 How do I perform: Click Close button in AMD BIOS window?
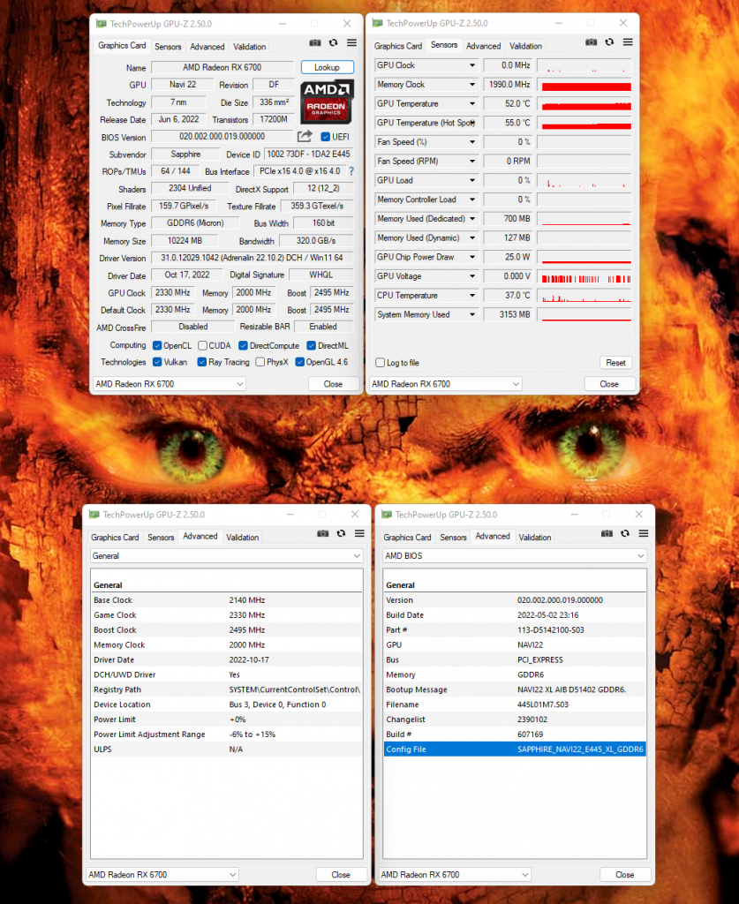coord(625,875)
